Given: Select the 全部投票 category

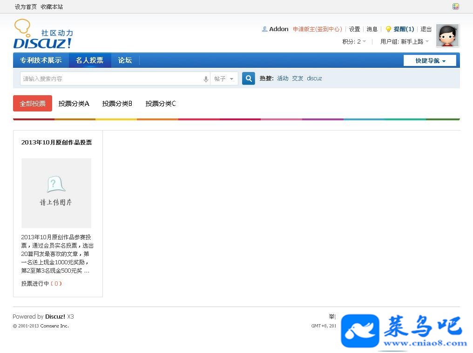Looking at the screenshot, I should [x=33, y=104].
